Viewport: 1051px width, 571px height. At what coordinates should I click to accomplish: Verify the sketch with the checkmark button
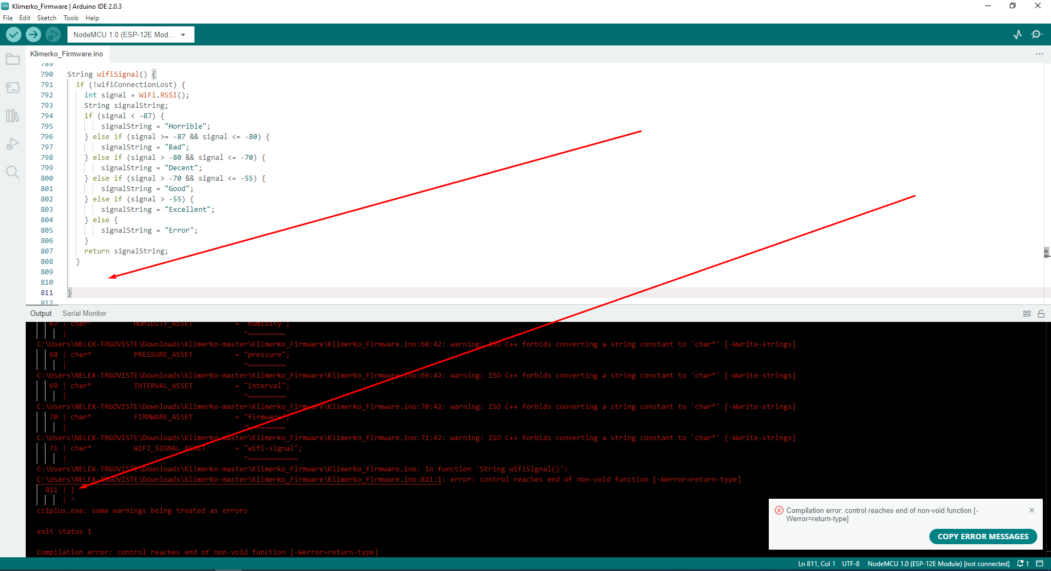[14, 34]
